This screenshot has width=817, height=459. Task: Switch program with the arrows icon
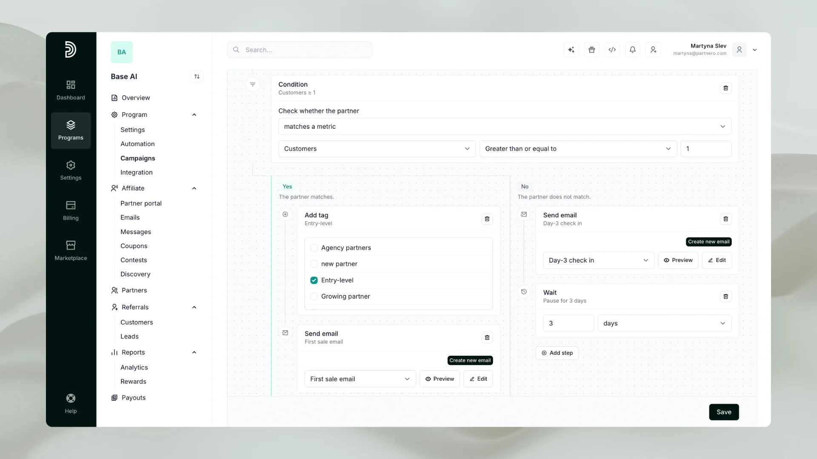pyautogui.click(x=197, y=76)
